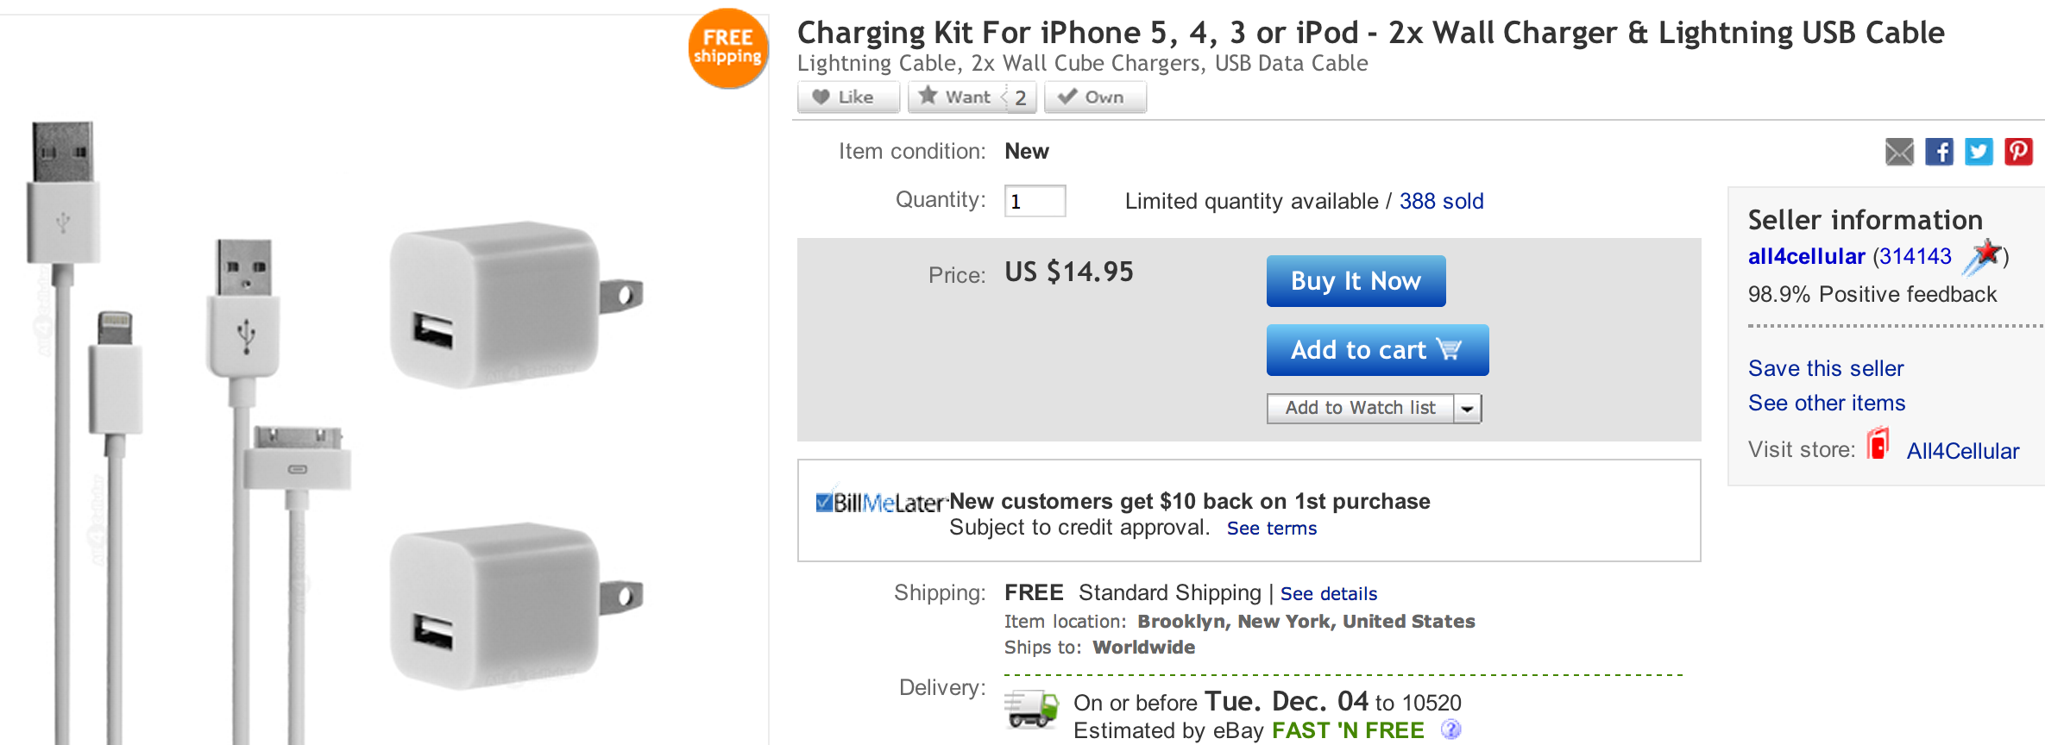Viewport: 2045px width, 745px height.
Task: Click the Add to cart button
Action: point(1377,350)
